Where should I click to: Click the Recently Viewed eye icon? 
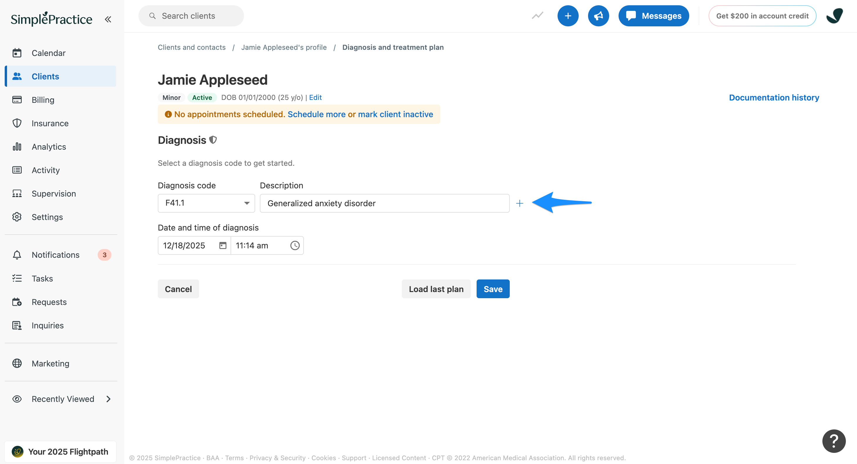pos(17,399)
